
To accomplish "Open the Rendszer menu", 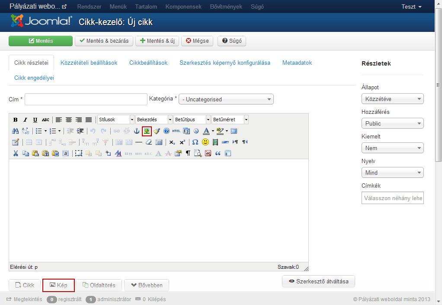I will pyautogui.click(x=89, y=6).
